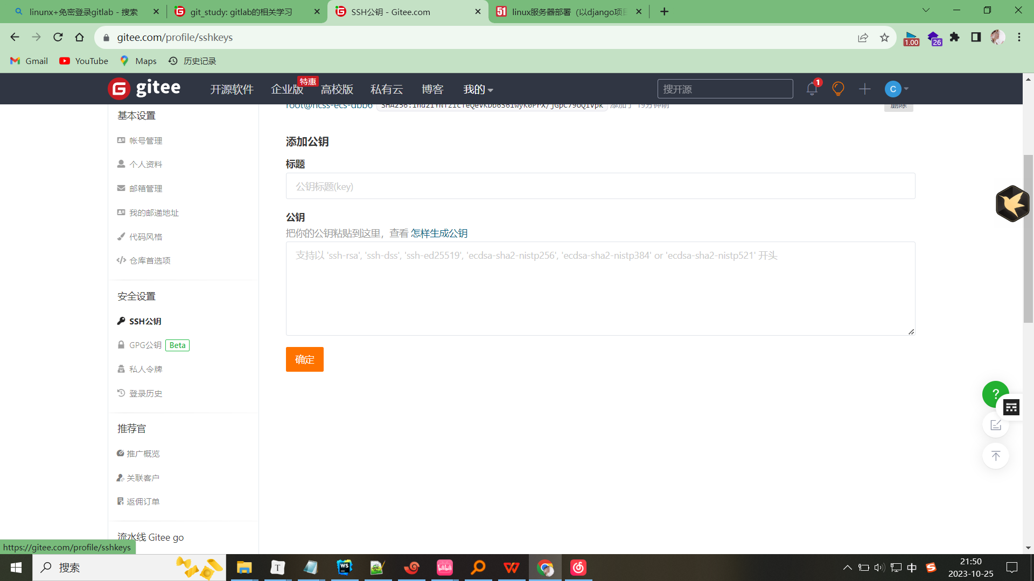Image resolution: width=1034 pixels, height=581 pixels.
Task: Click the notification bell icon
Action: point(812,89)
